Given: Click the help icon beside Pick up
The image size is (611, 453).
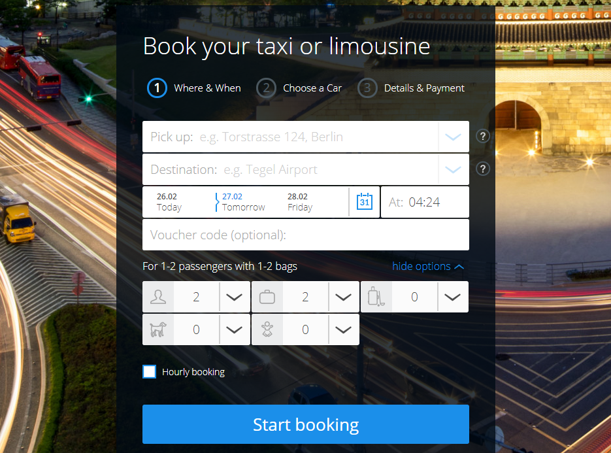Looking at the screenshot, I should (x=483, y=137).
